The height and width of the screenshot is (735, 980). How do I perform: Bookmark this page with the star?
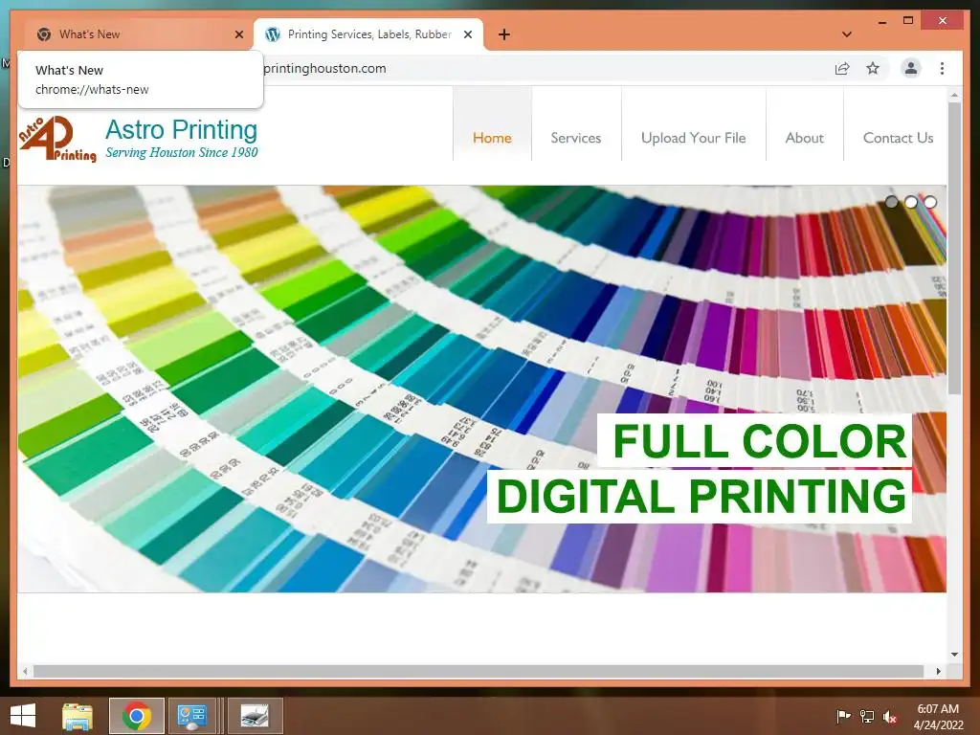[873, 68]
